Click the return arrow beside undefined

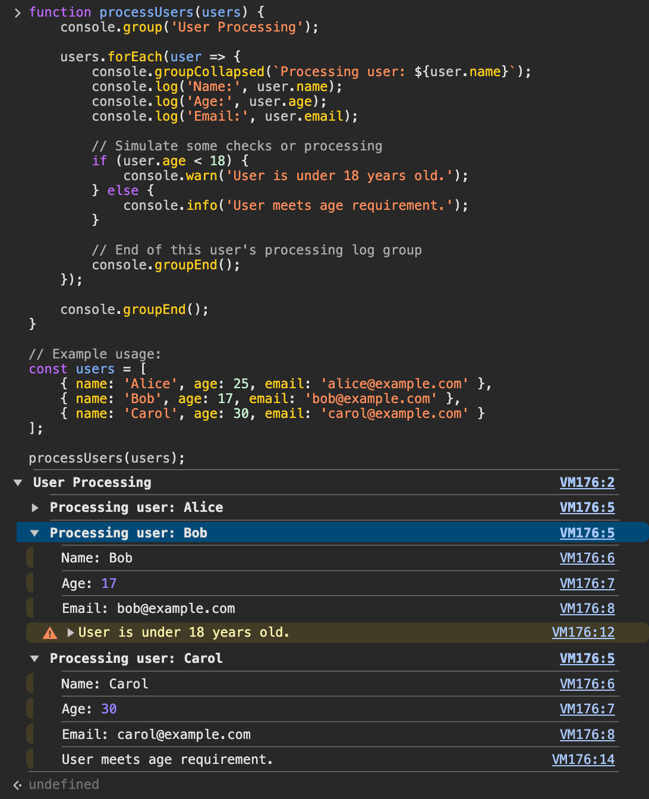(17, 785)
